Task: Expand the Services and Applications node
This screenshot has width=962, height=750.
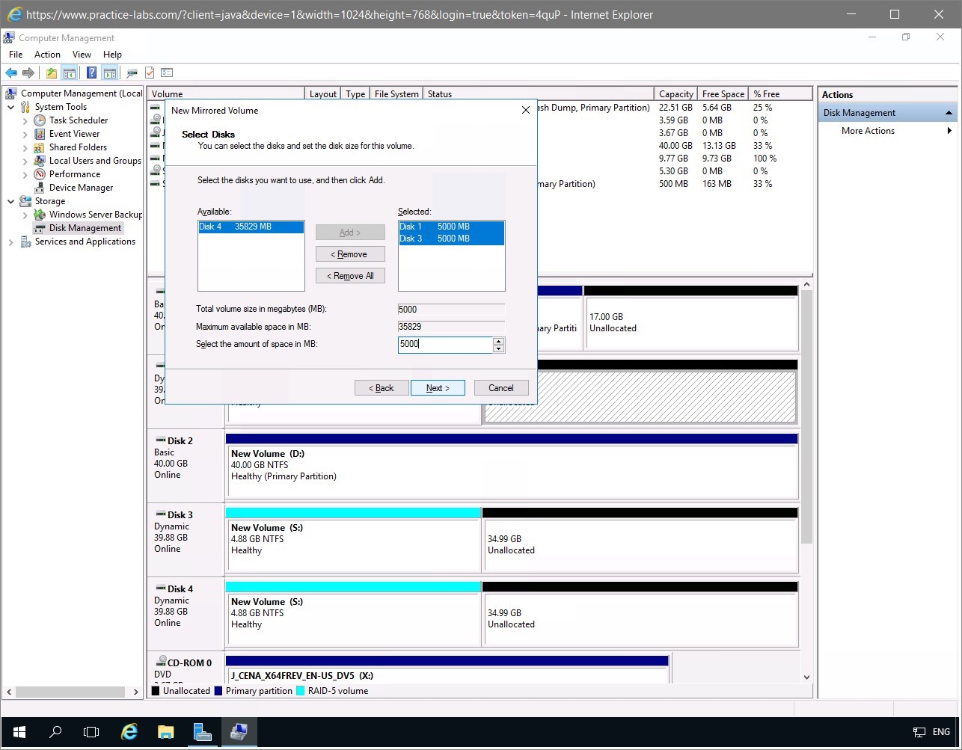Action: coord(11,242)
